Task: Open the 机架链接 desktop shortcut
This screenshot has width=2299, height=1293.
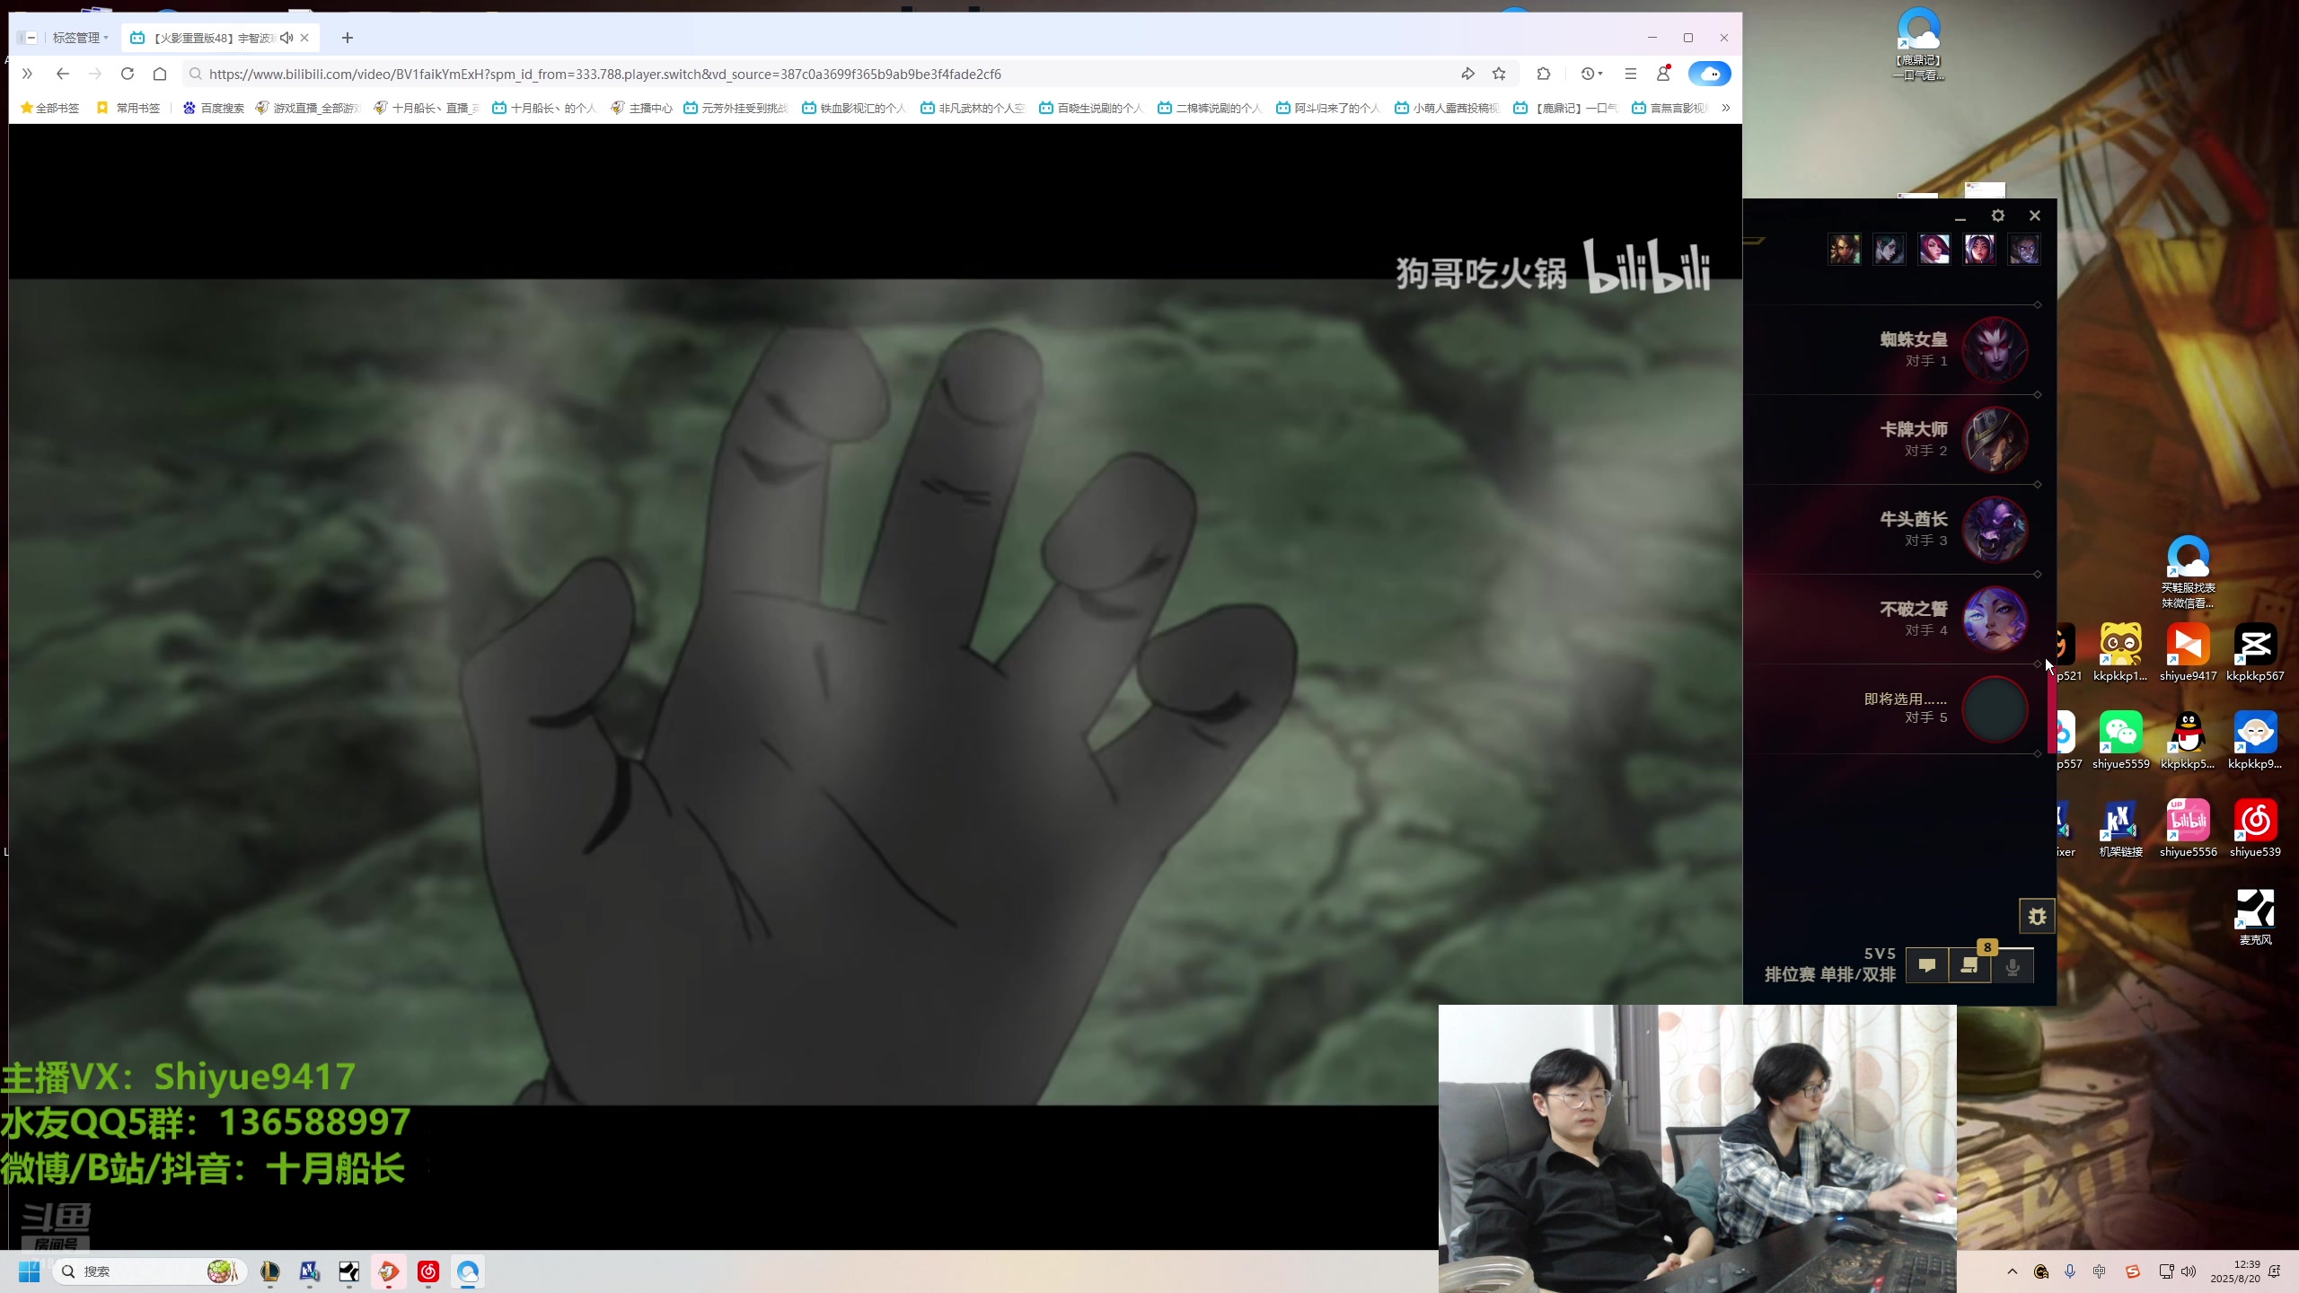Action: [2120, 829]
